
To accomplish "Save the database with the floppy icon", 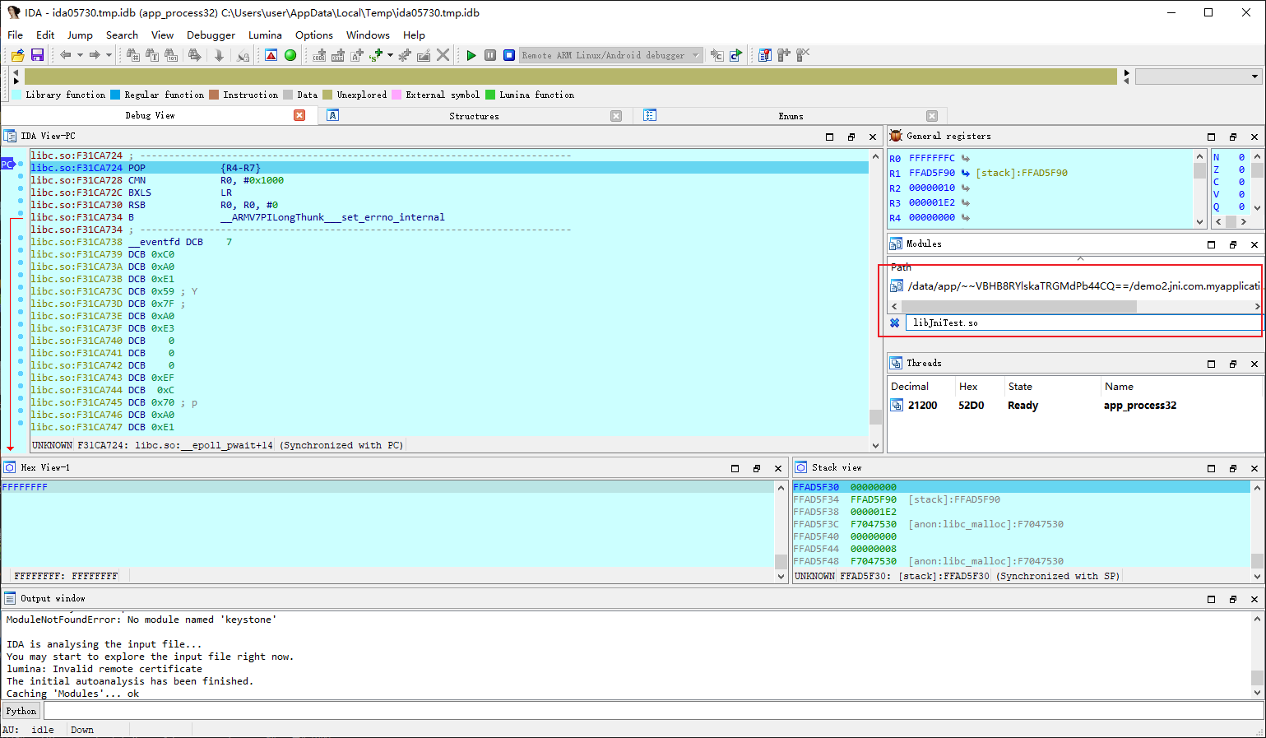I will [37, 55].
